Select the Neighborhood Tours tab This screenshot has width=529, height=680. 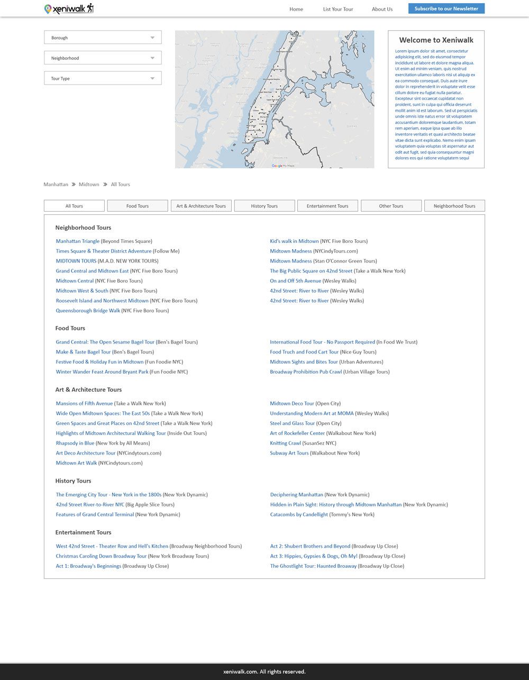(x=454, y=206)
